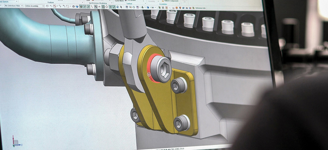Expand the Synchronous Modeling group arrow
Viewport: 328px width, 150px height.
point(112,3)
